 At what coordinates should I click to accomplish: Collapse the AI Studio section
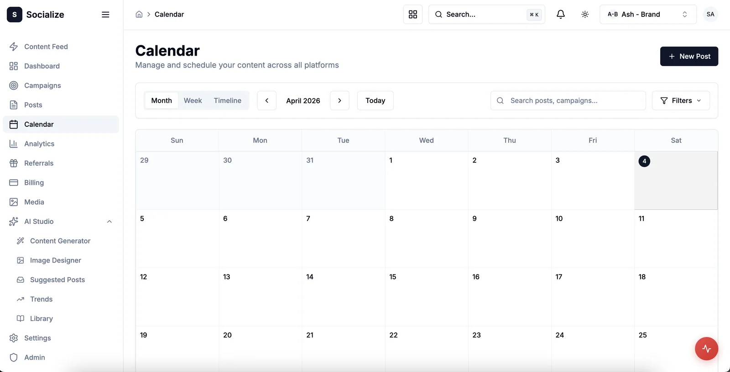point(109,222)
